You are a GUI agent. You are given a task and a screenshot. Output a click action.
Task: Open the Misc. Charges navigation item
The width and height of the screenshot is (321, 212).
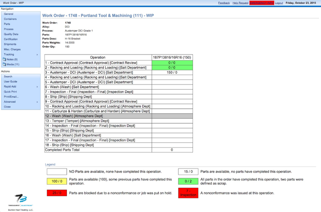coord(12,49)
